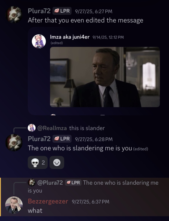
Task: Click the @Plura72 mention in reply preview
Action: click(x=50, y=183)
